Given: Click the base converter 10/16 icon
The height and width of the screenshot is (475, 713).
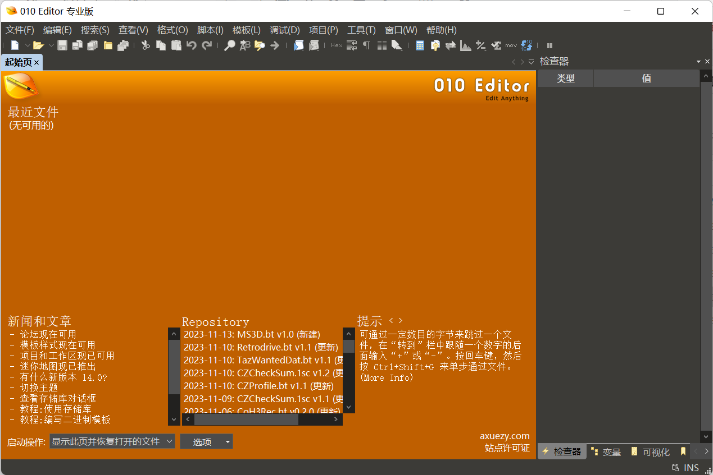Looking at the screenshot, I should coord(526,45).
